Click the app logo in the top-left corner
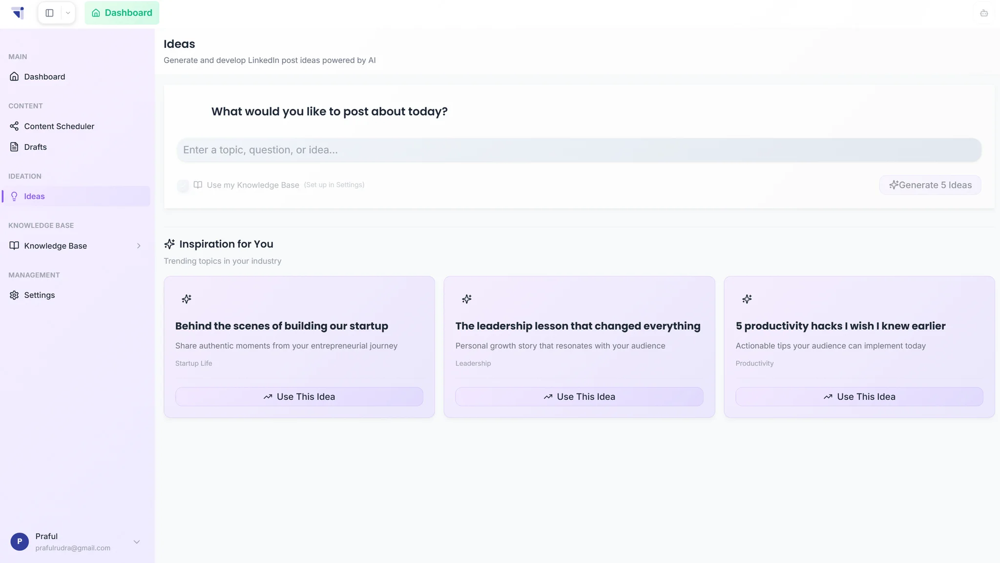Viewport: 1000px width, 563px height. click(x=18, y=13)
